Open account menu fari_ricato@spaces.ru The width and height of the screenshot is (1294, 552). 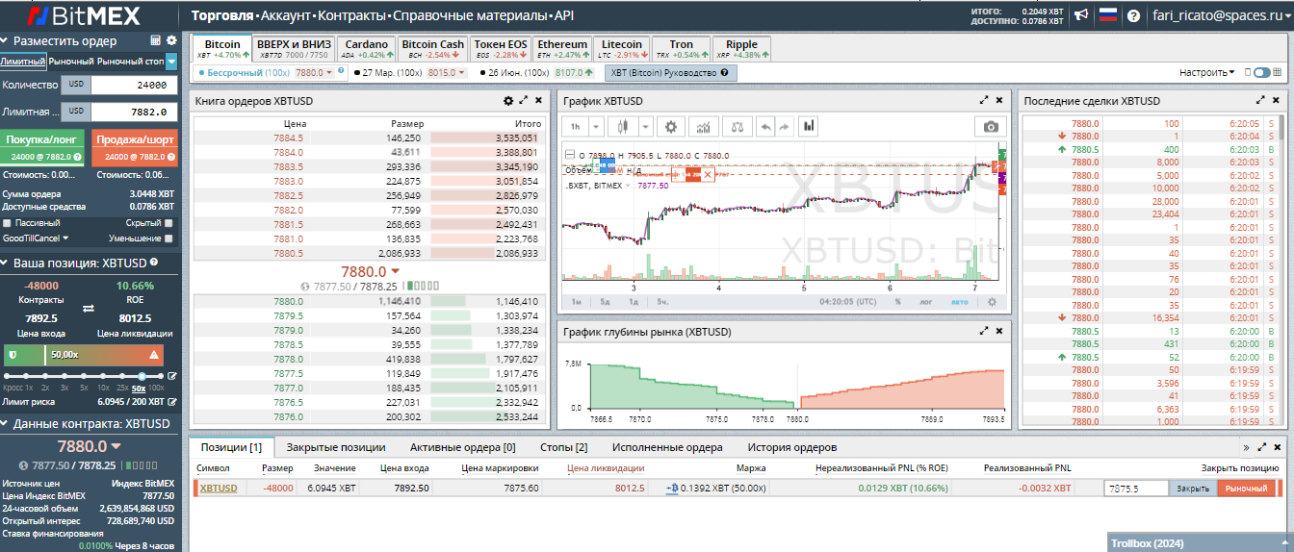pos(1223,15)
